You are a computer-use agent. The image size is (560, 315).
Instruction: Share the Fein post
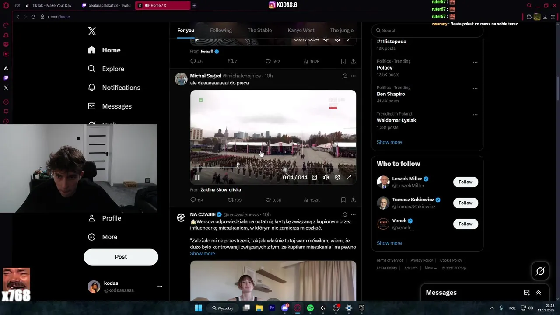pyautogui.click(x=353, y=61)
